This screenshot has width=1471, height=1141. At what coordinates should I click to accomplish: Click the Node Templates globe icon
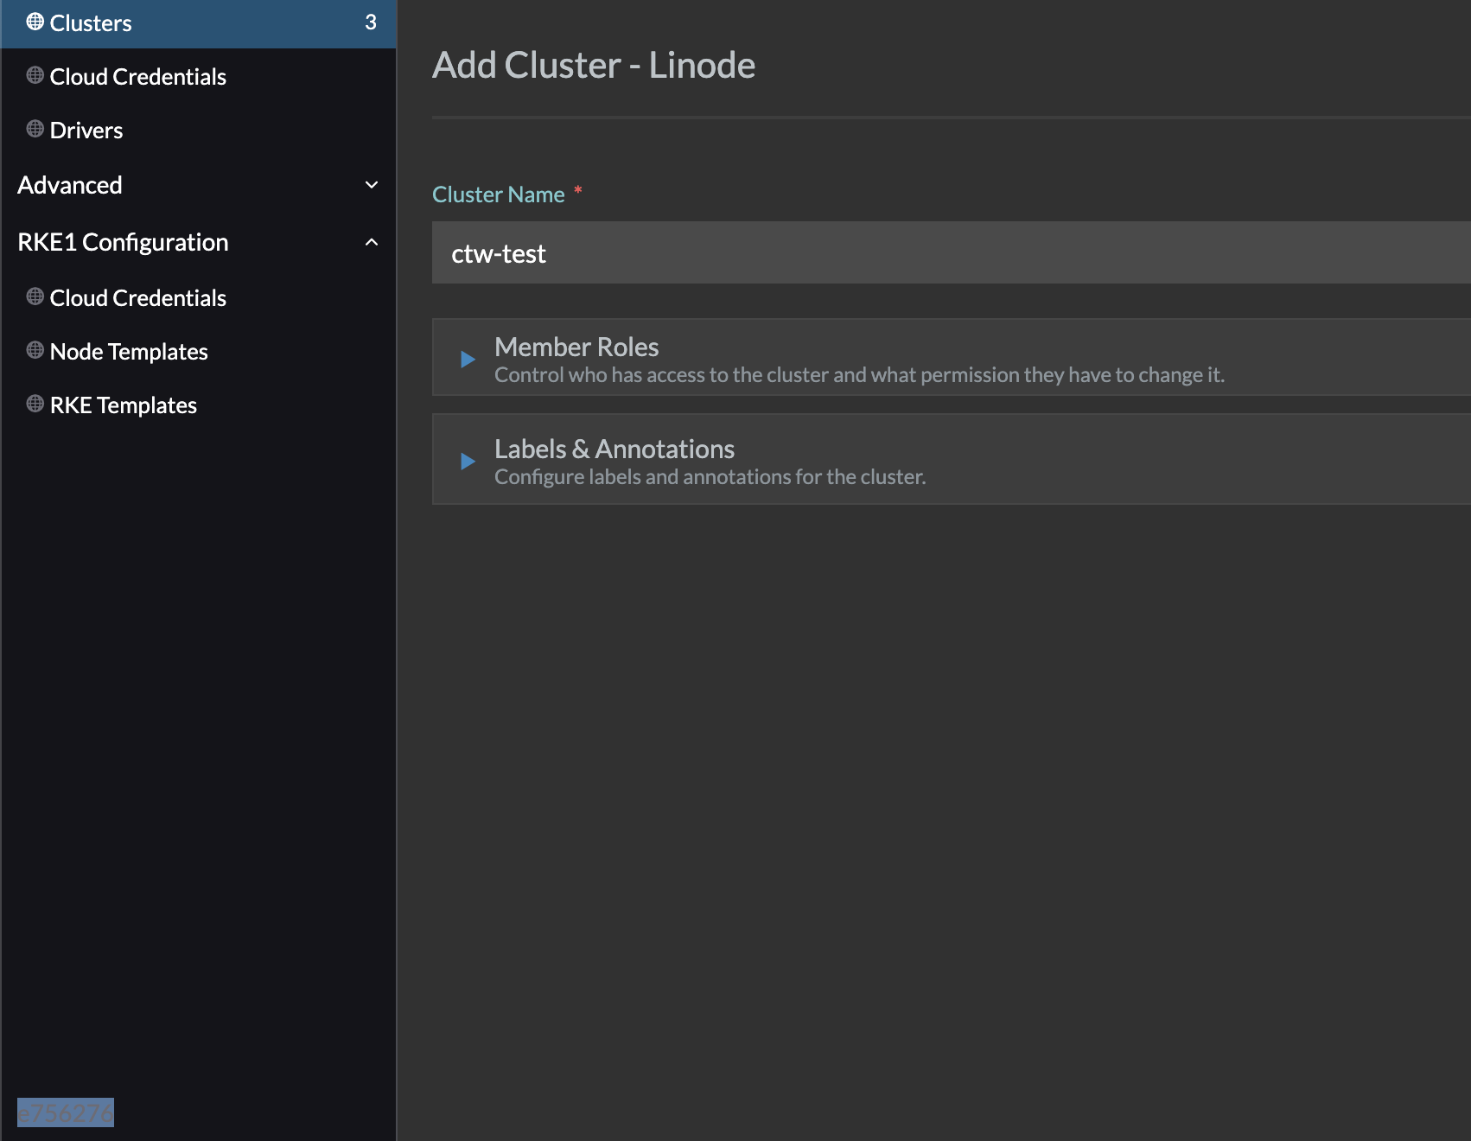tap(35, 351)
